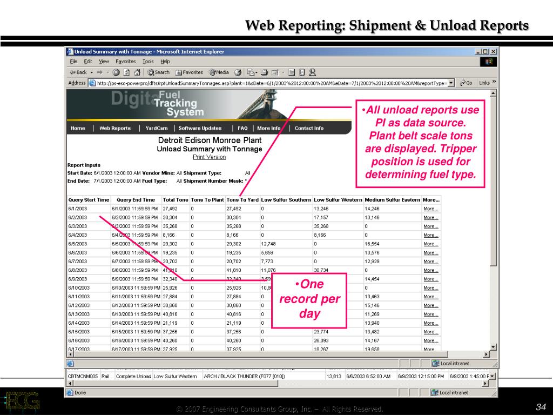
Task: Click the horizontal scrollbar left arrow
Action: point(71,354)
